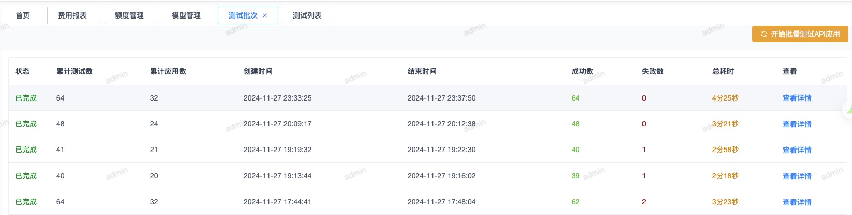This screenshot has width=852, height=215.
Task: Go to the 额度管理 tab
Action: [129, 15]
